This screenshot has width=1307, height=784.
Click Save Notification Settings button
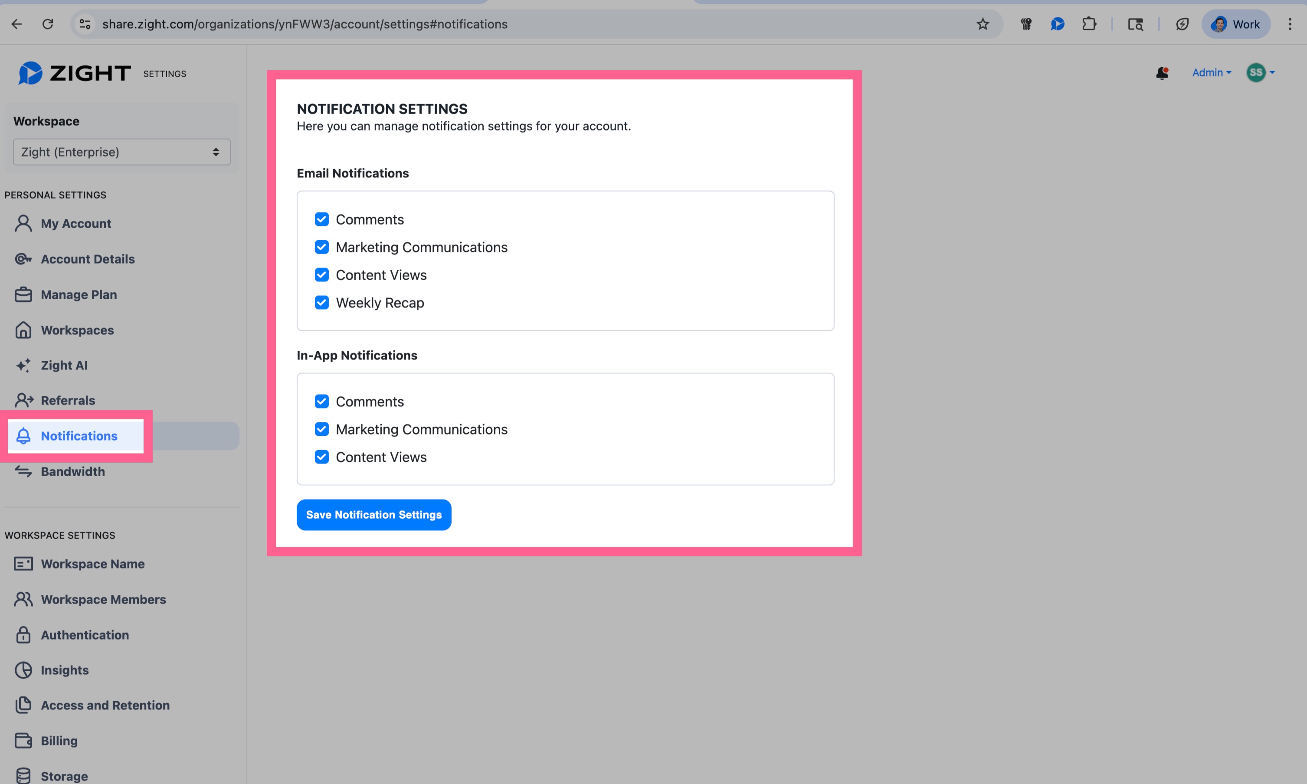[373, 515]
